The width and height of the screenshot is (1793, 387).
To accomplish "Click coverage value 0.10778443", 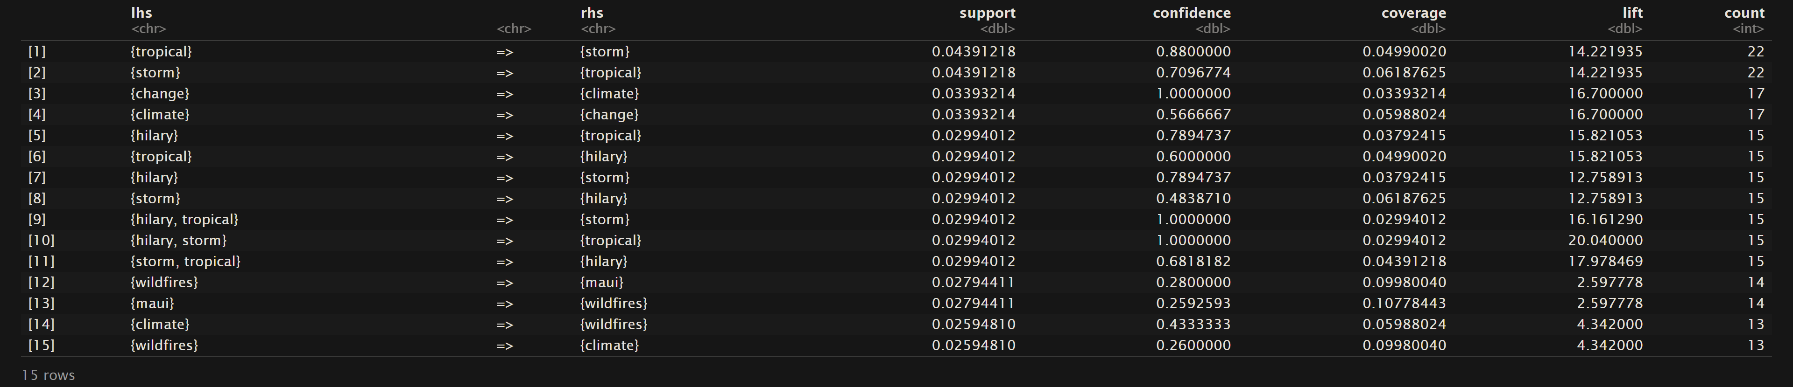I will (1404, 304).
